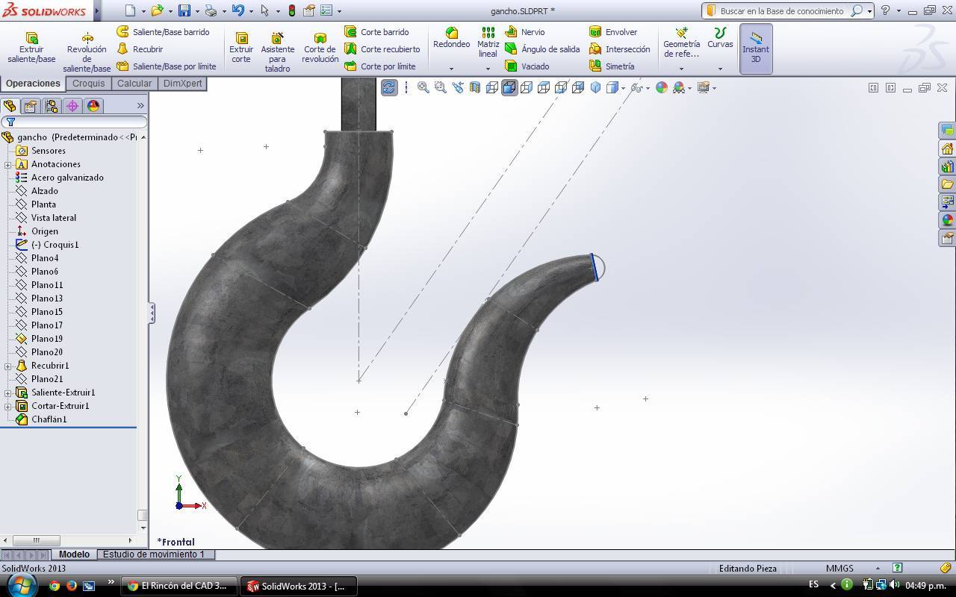Select Corte por límite tool

coord(379,66)
